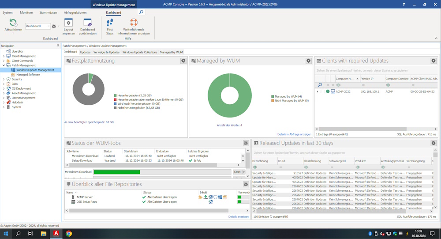
Task: Open Überblick aller File Repositories settings gear
Action: point(246,184)
